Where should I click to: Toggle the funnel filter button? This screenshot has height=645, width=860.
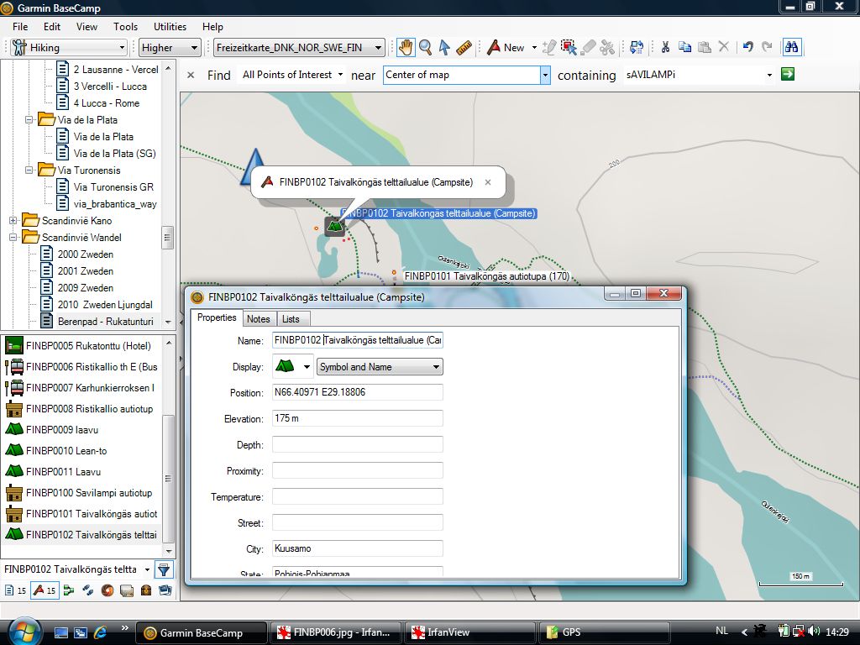click(164, 569)
